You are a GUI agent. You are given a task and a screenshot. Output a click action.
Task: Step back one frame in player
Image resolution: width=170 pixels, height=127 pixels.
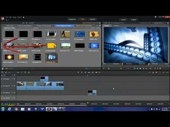(137, 68)
